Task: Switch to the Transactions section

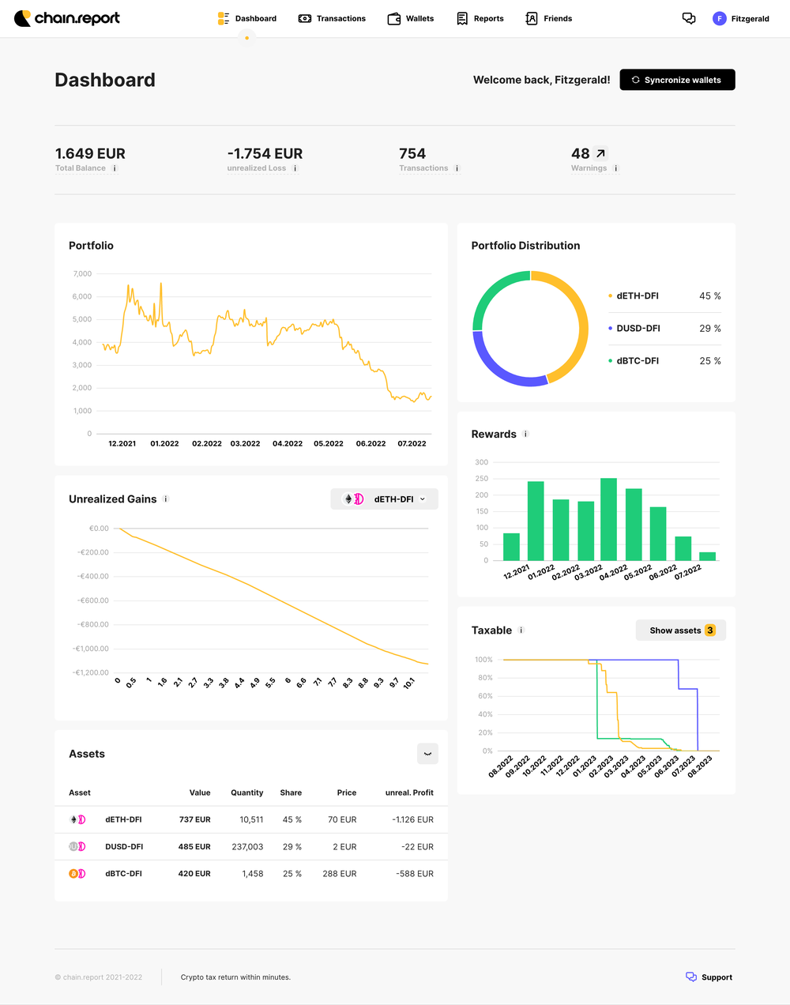Action: [x=332, y=18]
